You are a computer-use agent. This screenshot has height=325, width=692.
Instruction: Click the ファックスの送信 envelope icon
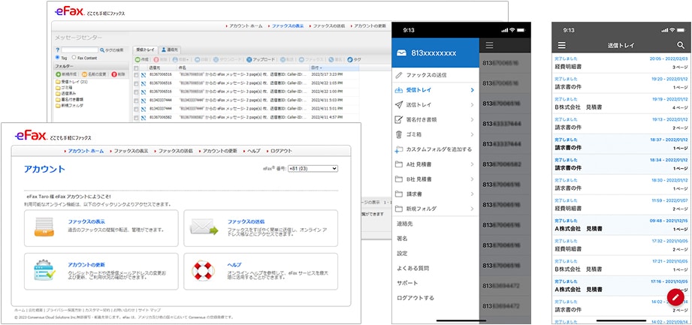(x=201, y=226)
